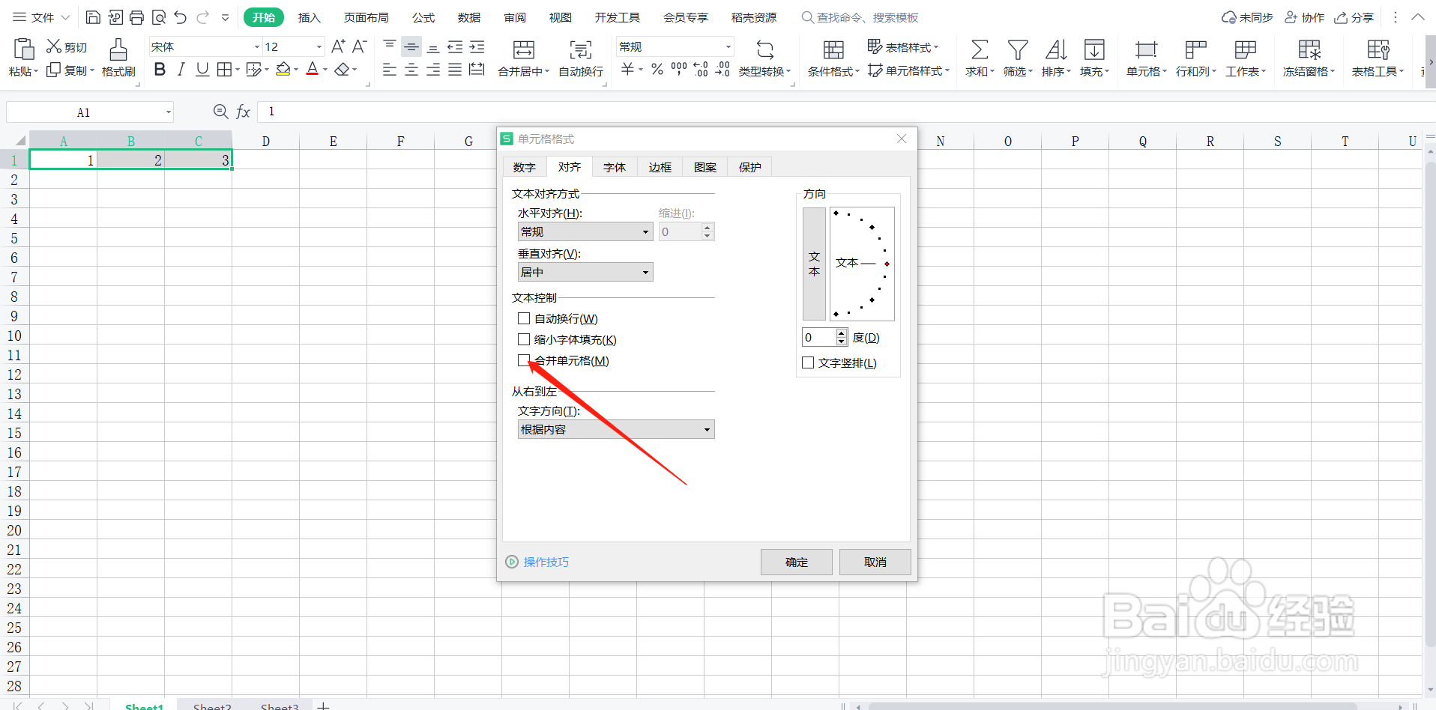Switch to the 字体 tab in dialog
This screenshot has height=710, width=1436.
pyautogui.click(x=615, y=167)
